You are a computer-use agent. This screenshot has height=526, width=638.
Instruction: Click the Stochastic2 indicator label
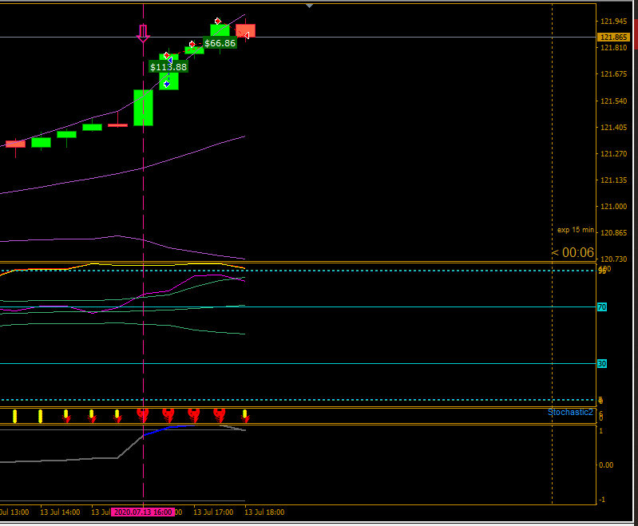pos(570,413)
